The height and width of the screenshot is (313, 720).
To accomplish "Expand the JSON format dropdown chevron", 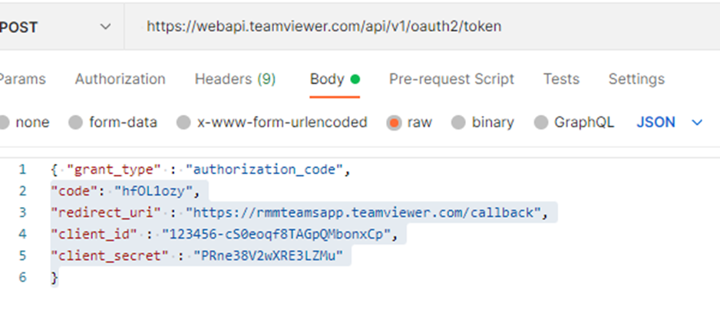I will tap(697, 123).
